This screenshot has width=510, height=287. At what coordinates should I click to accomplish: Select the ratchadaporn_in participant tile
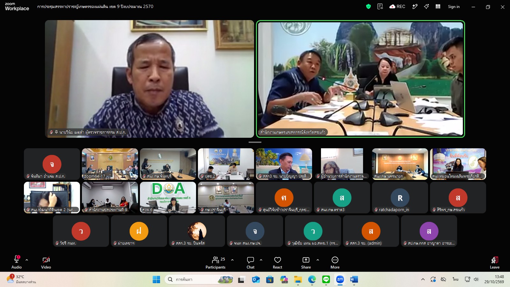pyautogui.click(x=400, y=197)
